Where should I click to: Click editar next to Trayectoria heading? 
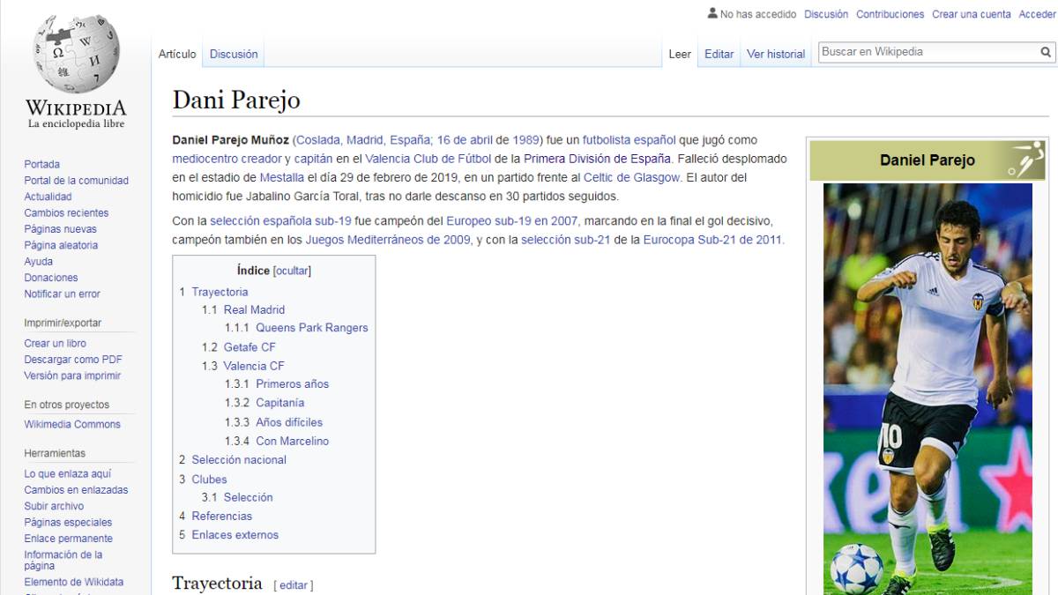(294, 585)
